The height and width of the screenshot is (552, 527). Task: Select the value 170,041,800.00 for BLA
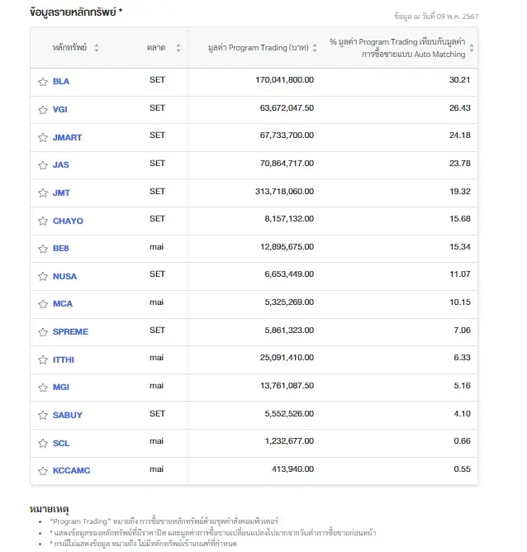coord(285,80)
